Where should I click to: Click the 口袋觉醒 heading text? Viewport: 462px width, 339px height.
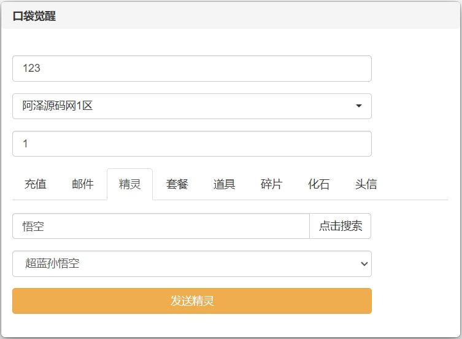pos(34,17)
